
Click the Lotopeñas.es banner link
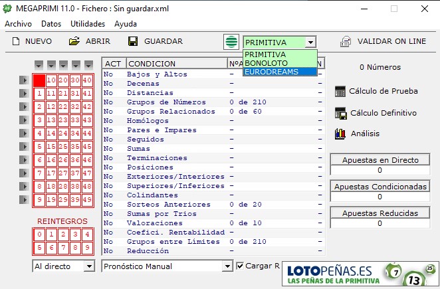[x=360, y=274]
